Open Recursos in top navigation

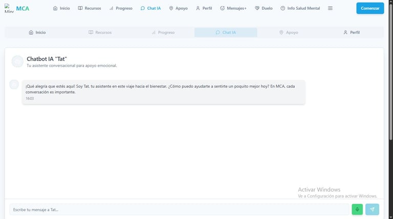[x=90, y=8]
